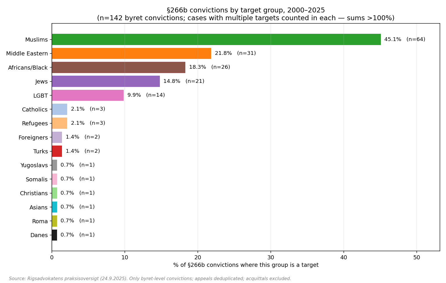Click the 'Catholics' axis label
446x283 pixels.
[35, 109]
